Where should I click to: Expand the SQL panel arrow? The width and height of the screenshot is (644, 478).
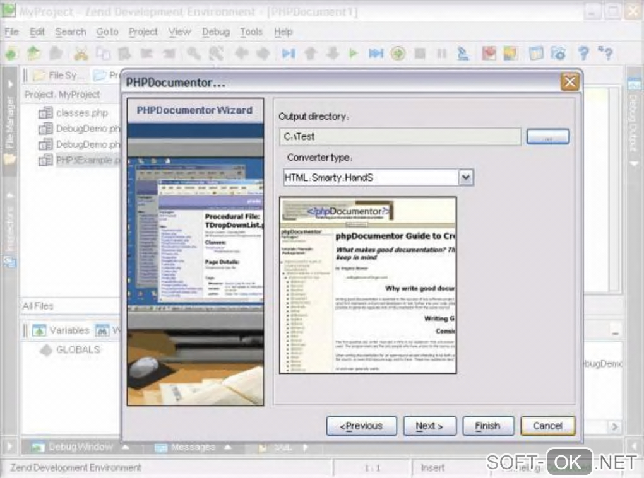coord(305,447)
